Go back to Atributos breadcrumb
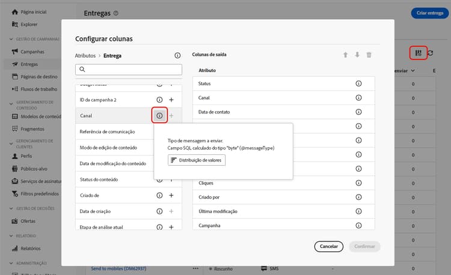 click(x=85, y=56)
